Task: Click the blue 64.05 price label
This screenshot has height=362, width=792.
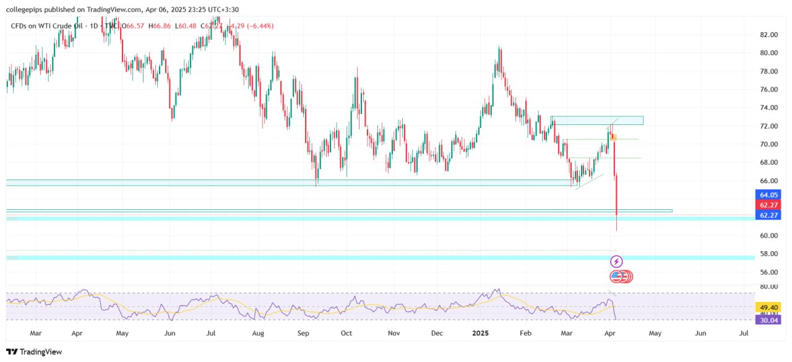Action: (768, 194)
